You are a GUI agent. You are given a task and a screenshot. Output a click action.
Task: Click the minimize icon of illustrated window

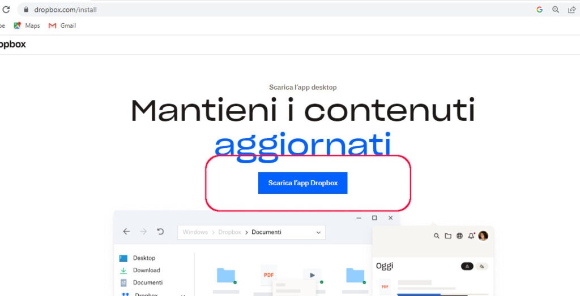359,218
